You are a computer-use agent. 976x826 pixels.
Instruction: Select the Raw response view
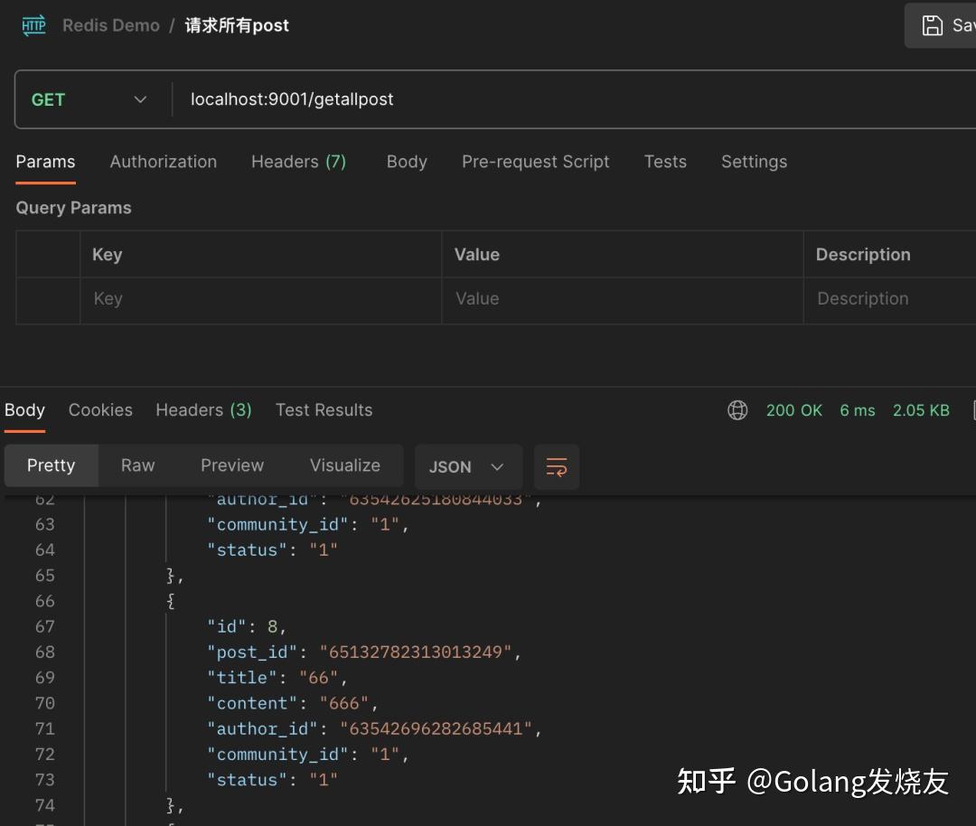(137, 465)
